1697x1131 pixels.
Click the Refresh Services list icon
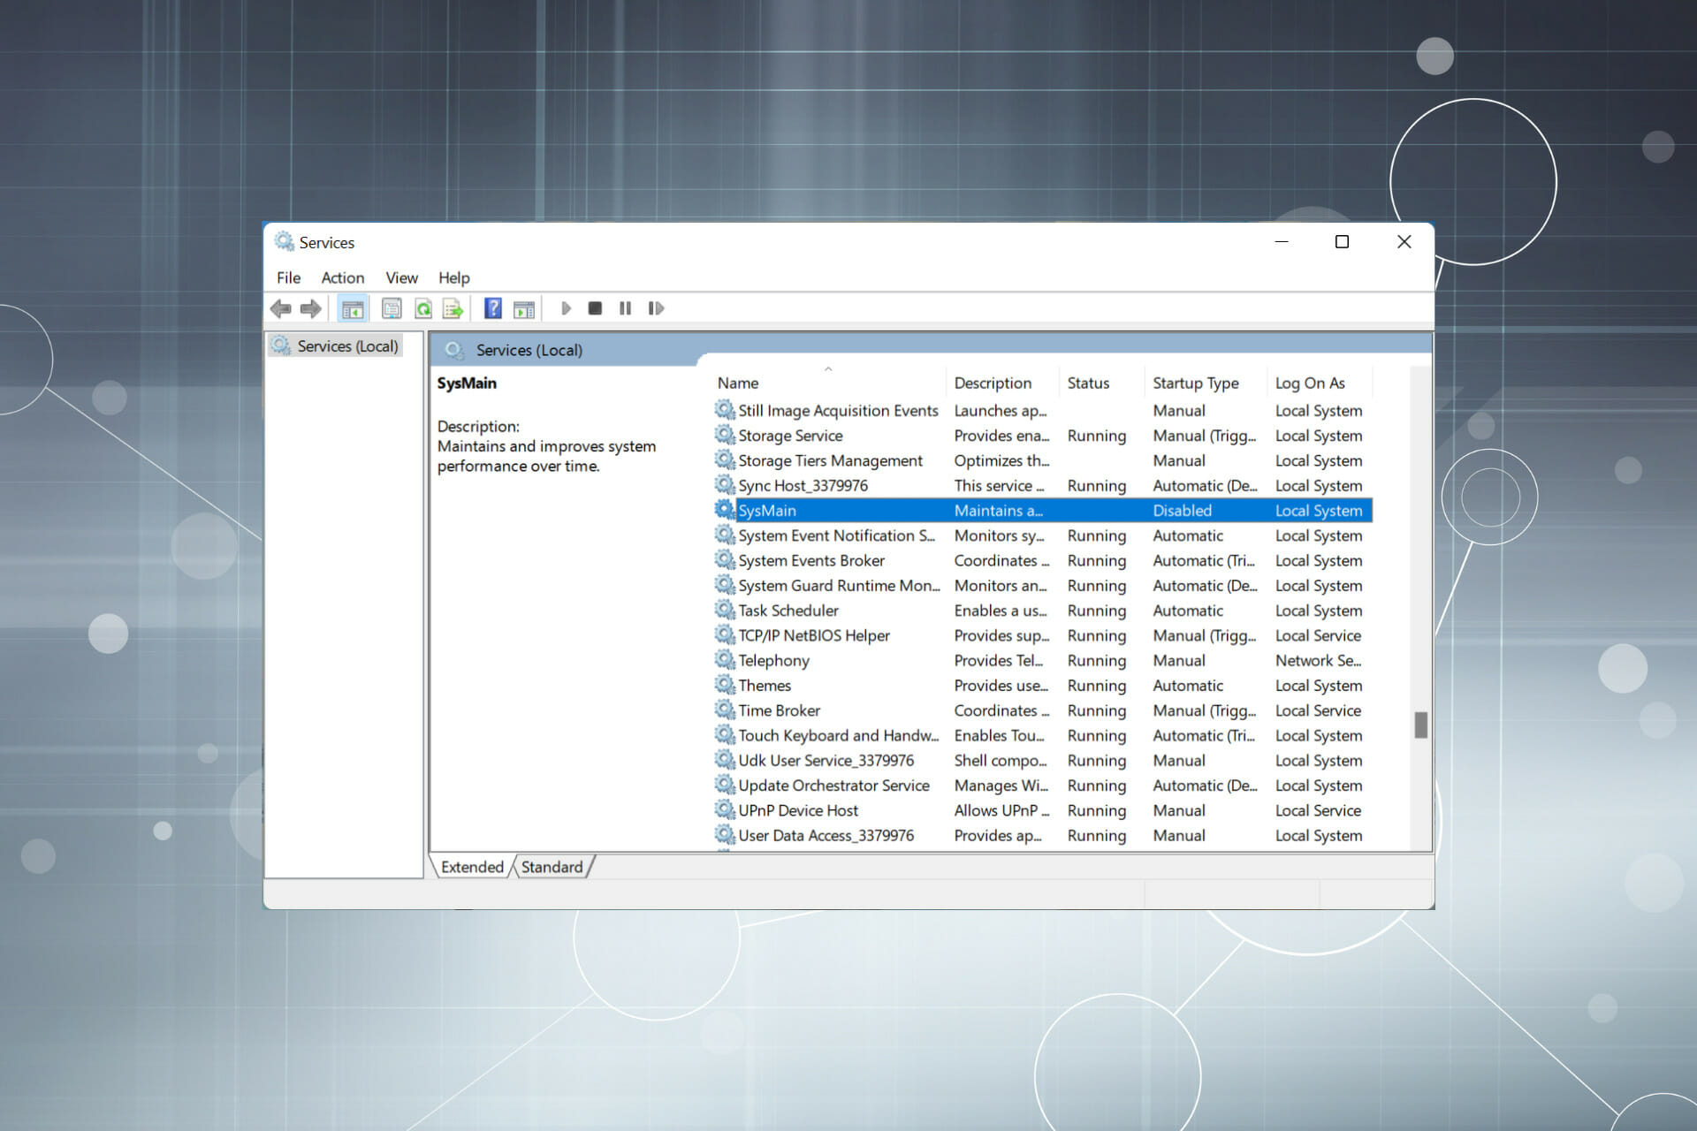pos(425,307)
